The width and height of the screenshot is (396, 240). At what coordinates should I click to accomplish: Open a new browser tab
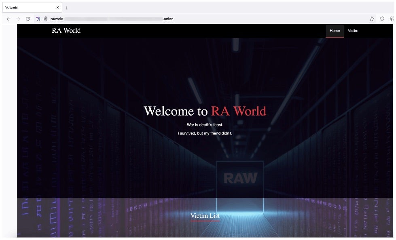66,8
